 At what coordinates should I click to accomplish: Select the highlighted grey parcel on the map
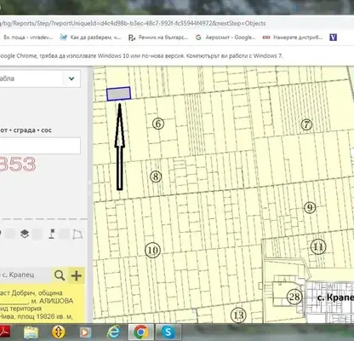[x=118, y=94]
